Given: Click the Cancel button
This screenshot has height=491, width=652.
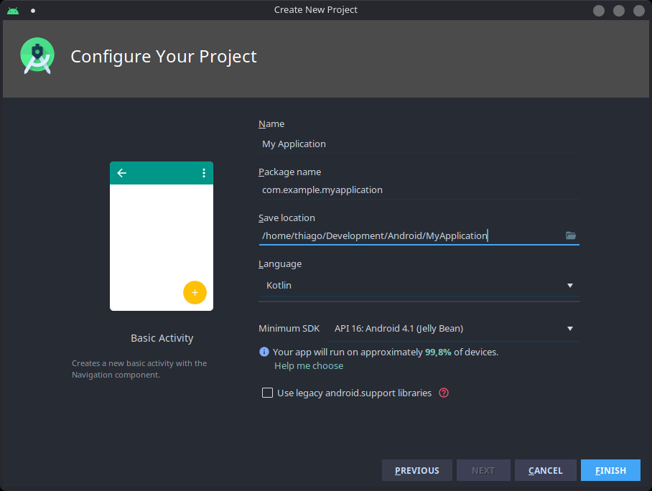Looking at the screenshot, I should click(545, 470).
